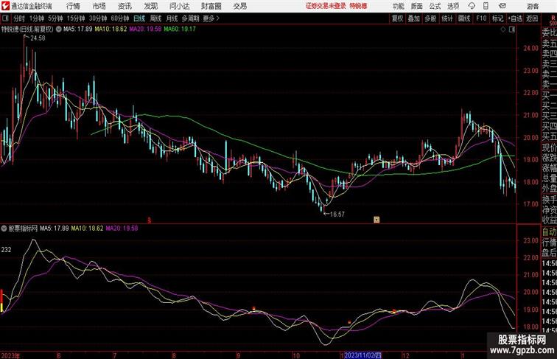The width and height of the screenshot is (557, 359).
Task: Click the 特锐德(日线 前复权) chart title
Action: pos(27,29)
